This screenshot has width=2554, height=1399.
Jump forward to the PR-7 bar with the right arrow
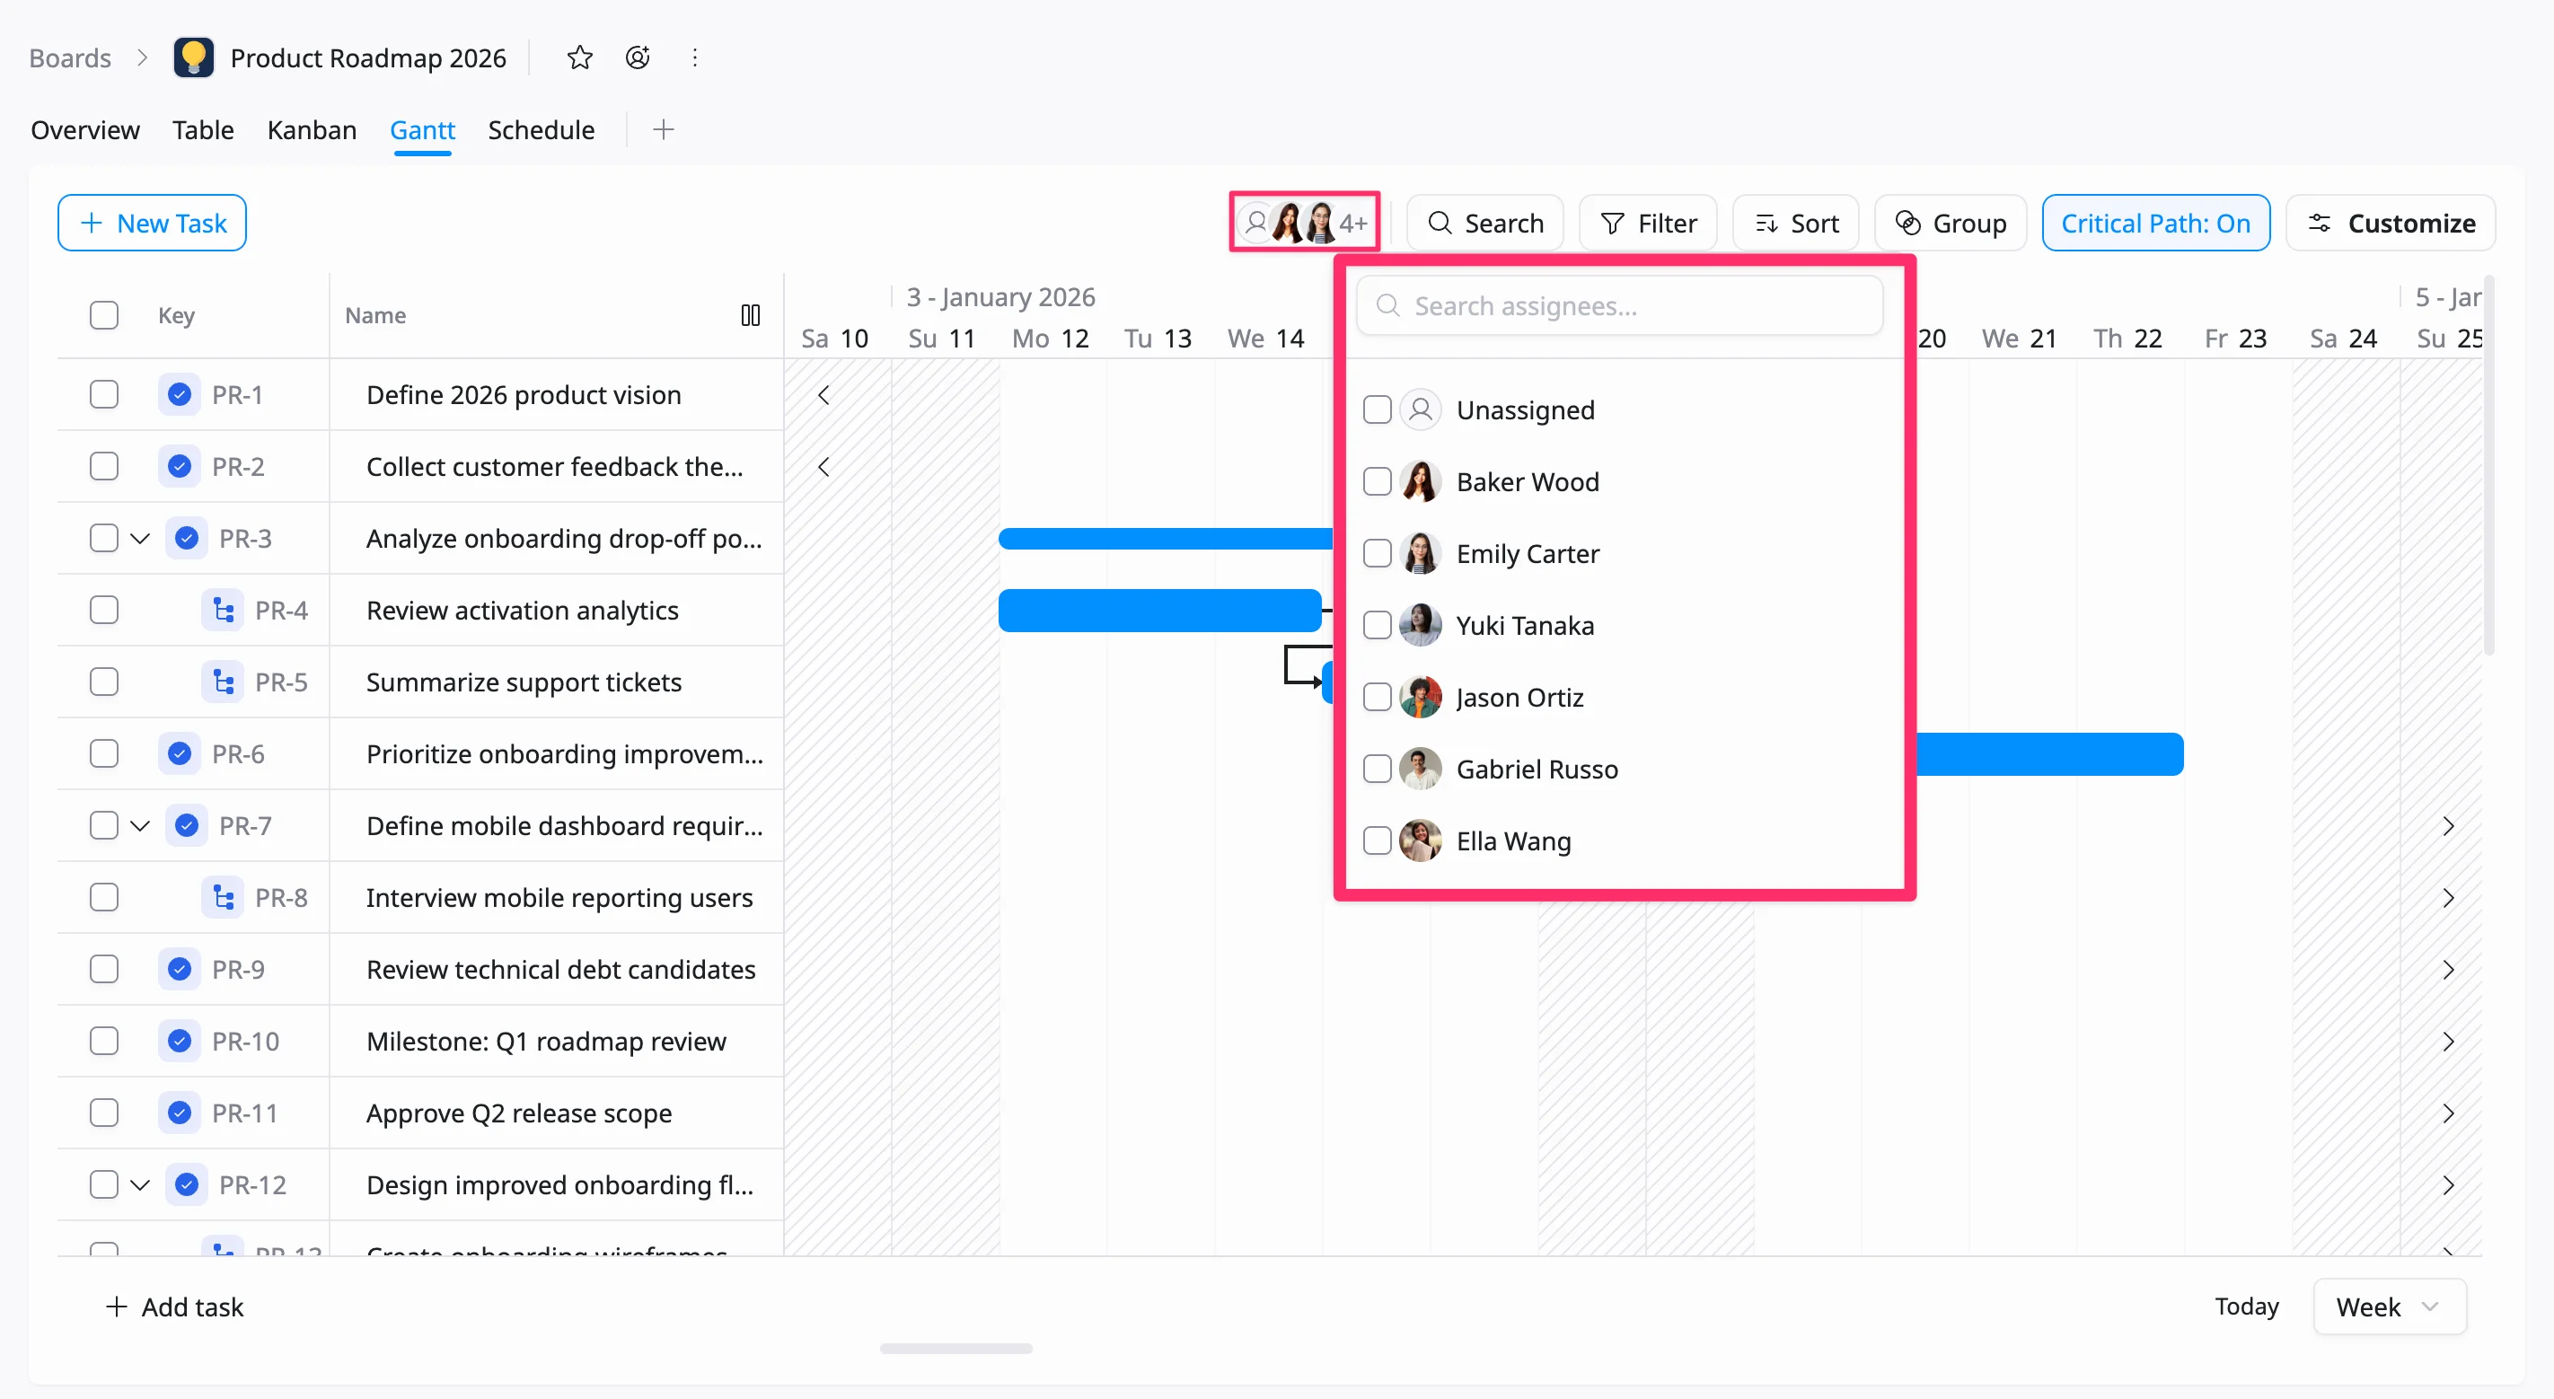tap(2448, 826)
